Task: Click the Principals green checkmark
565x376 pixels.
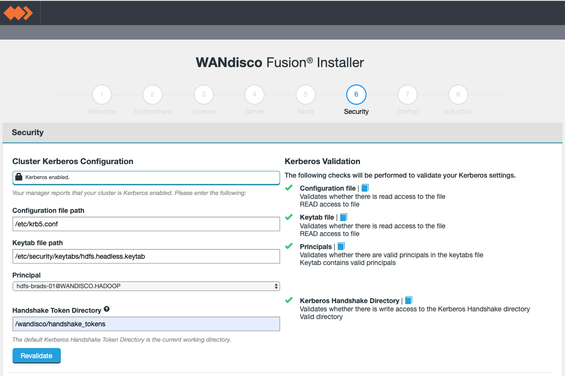Action: [x=289, y=246]
